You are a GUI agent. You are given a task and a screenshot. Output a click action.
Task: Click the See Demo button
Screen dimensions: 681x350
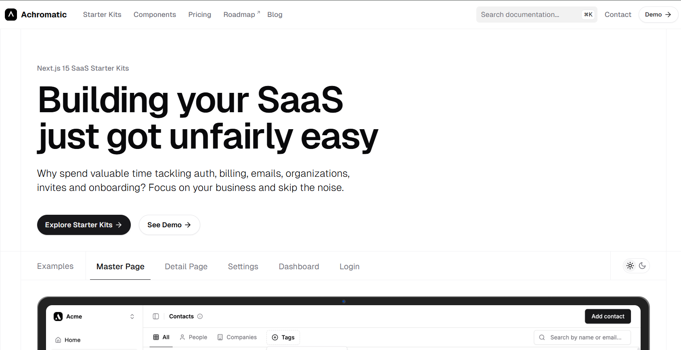tap(170, 225)
